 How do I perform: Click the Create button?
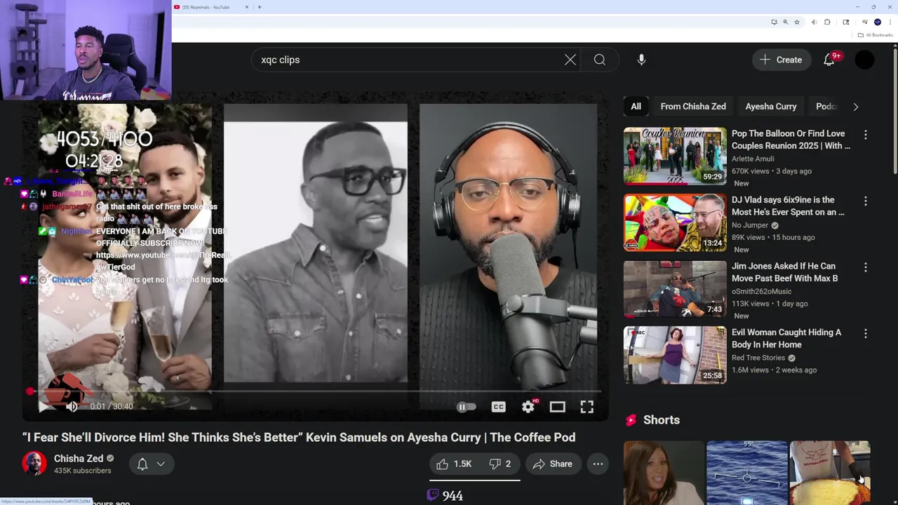point(781,60)
